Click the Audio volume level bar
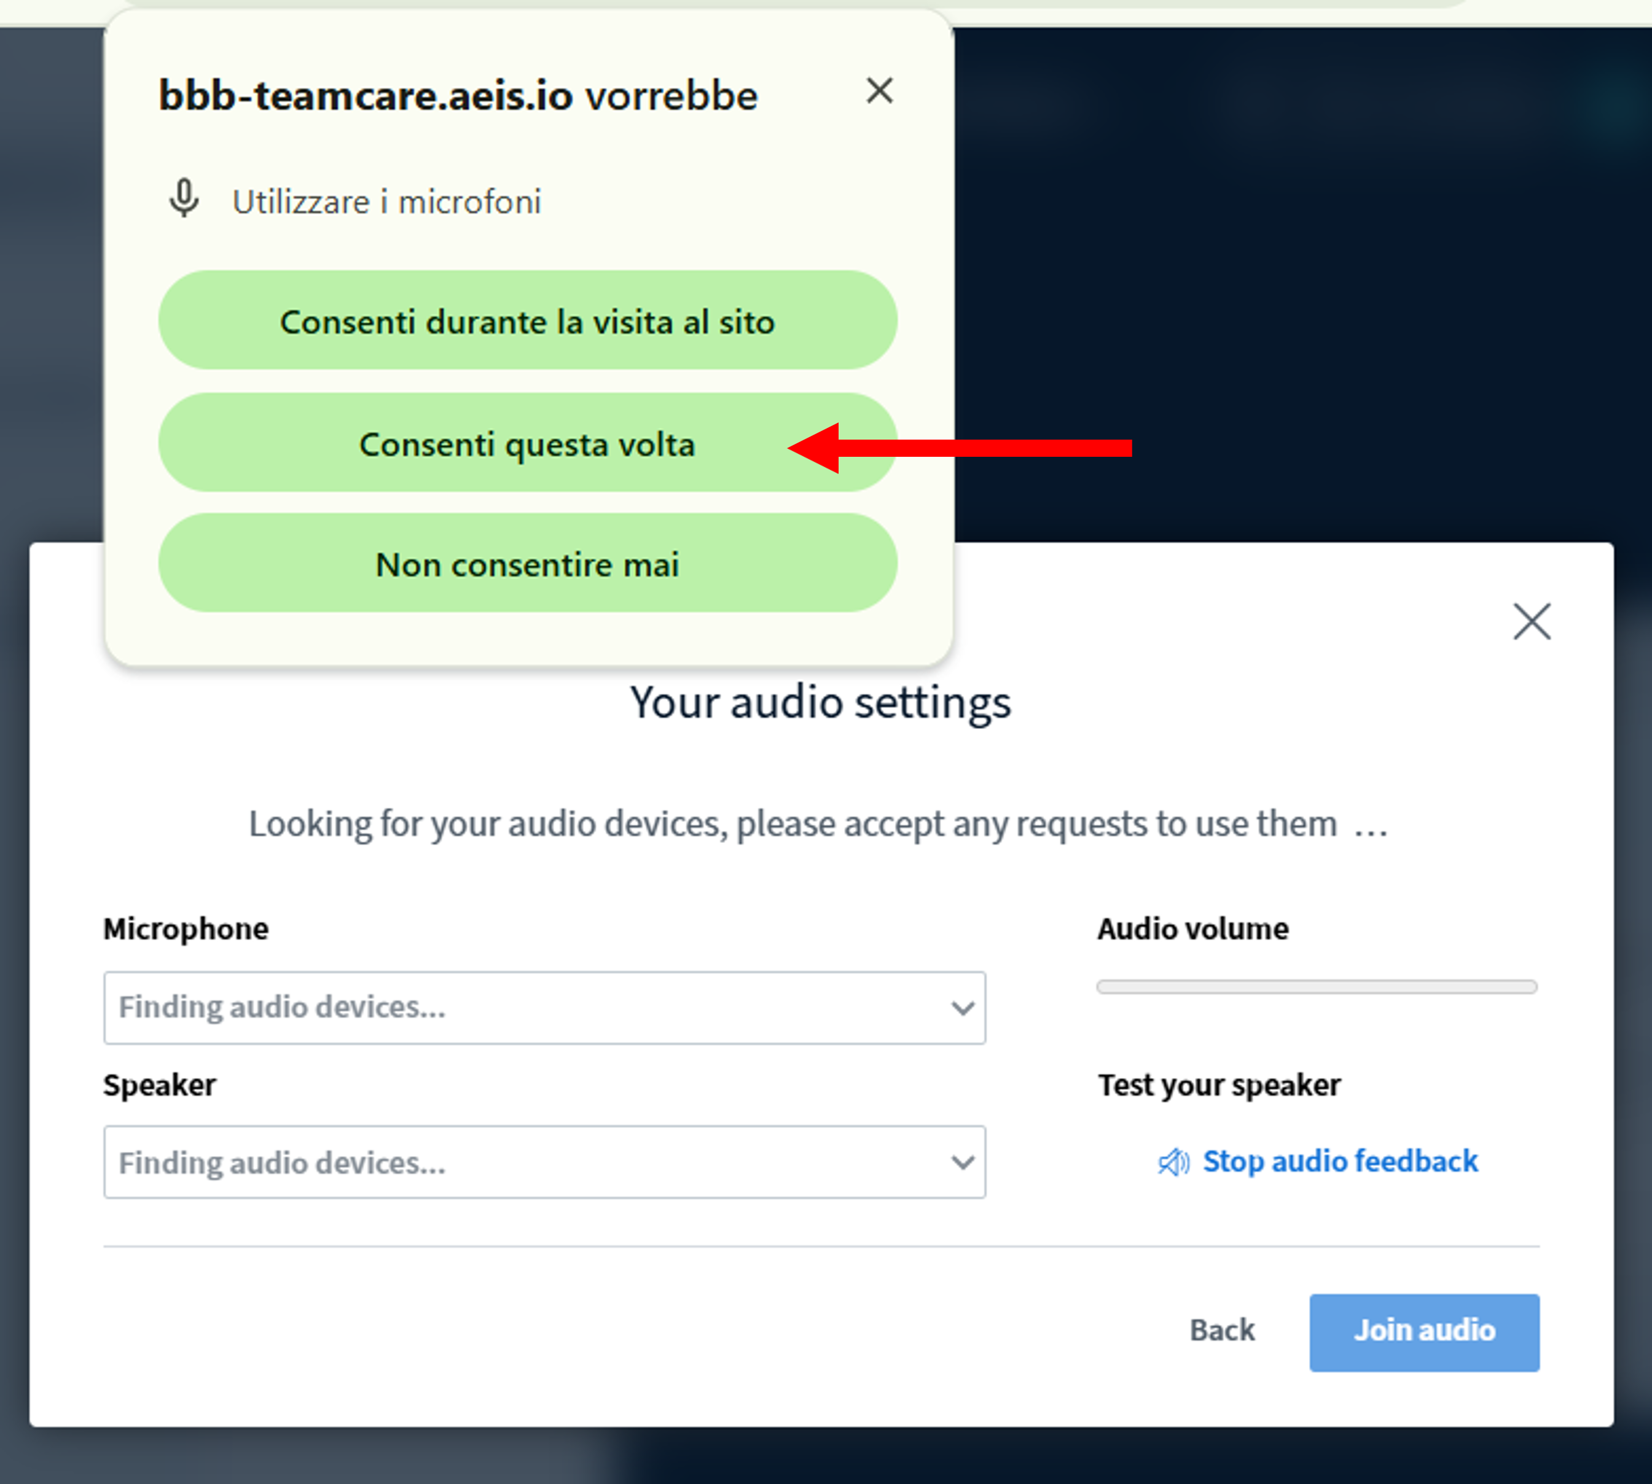 [x=1316, y=987]
